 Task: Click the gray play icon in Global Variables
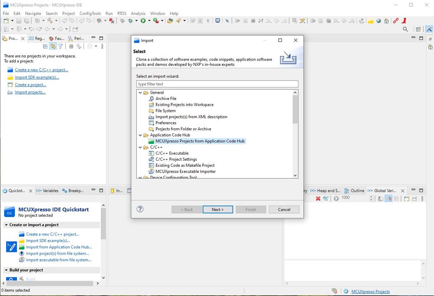(336, 198)
